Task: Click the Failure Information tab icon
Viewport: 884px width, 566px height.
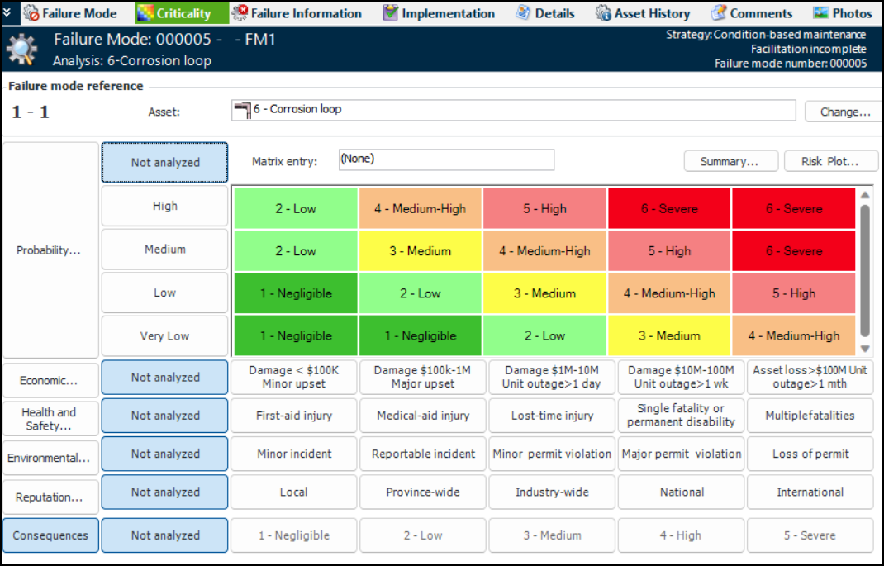Action: (x=240, y=13)
